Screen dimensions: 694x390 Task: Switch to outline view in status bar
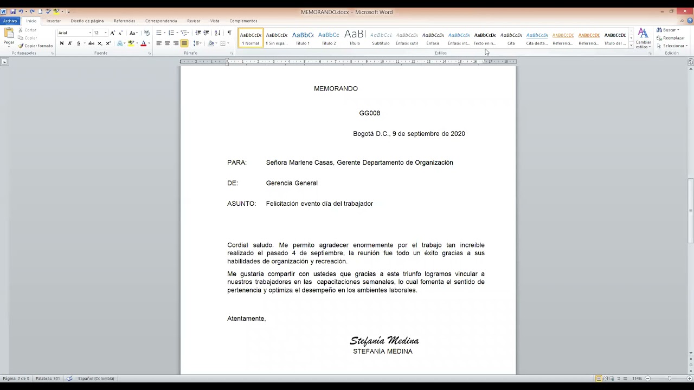[619, 379]
